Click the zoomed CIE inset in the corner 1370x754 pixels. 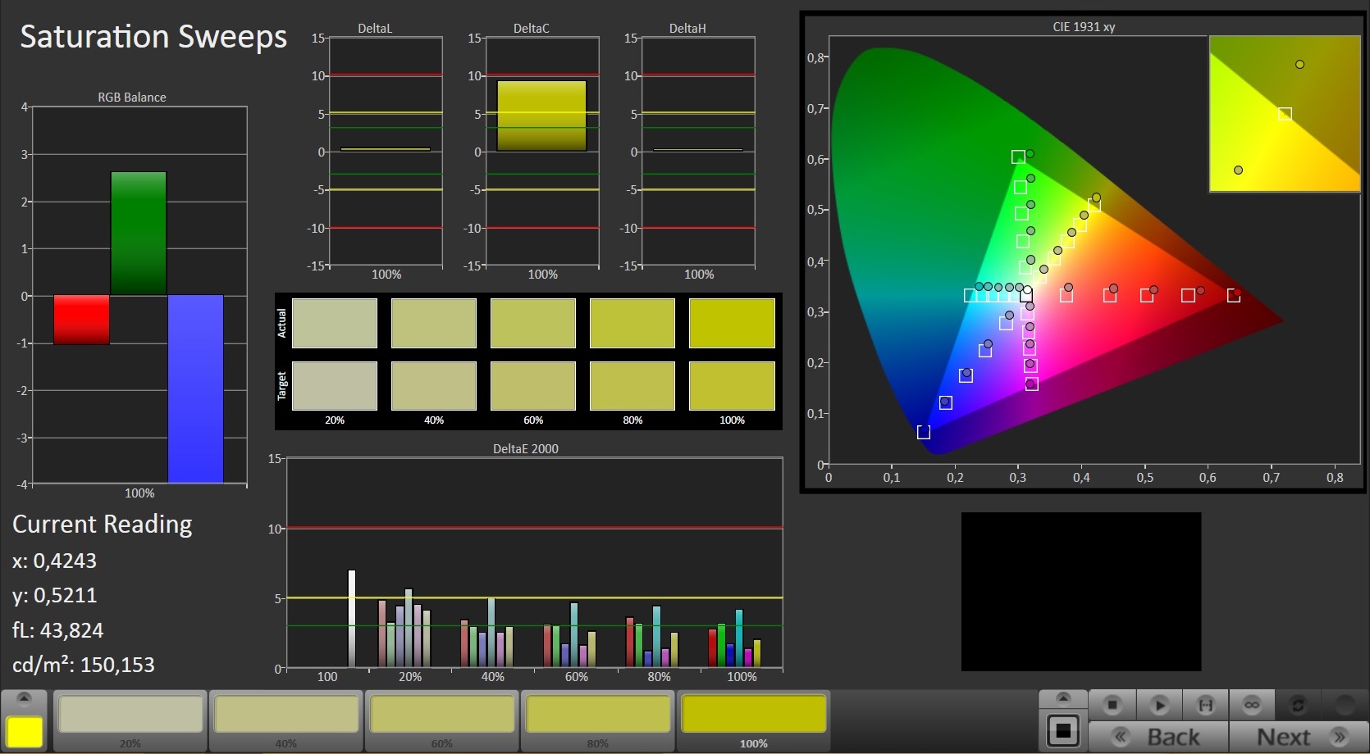[1285, 113]
